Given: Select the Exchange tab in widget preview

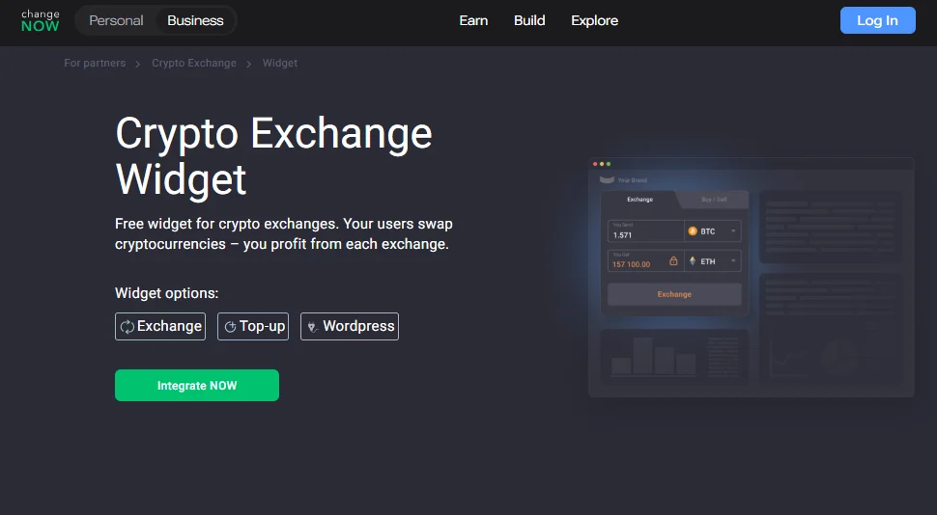Looking at the screenshot, I should (640, 200).
